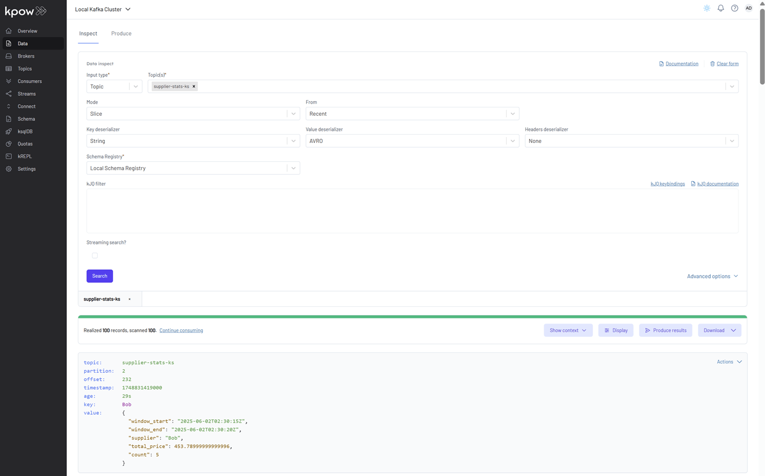Click the Kpow logo
This screenshot has width=765, height=476.
[26, 11]
